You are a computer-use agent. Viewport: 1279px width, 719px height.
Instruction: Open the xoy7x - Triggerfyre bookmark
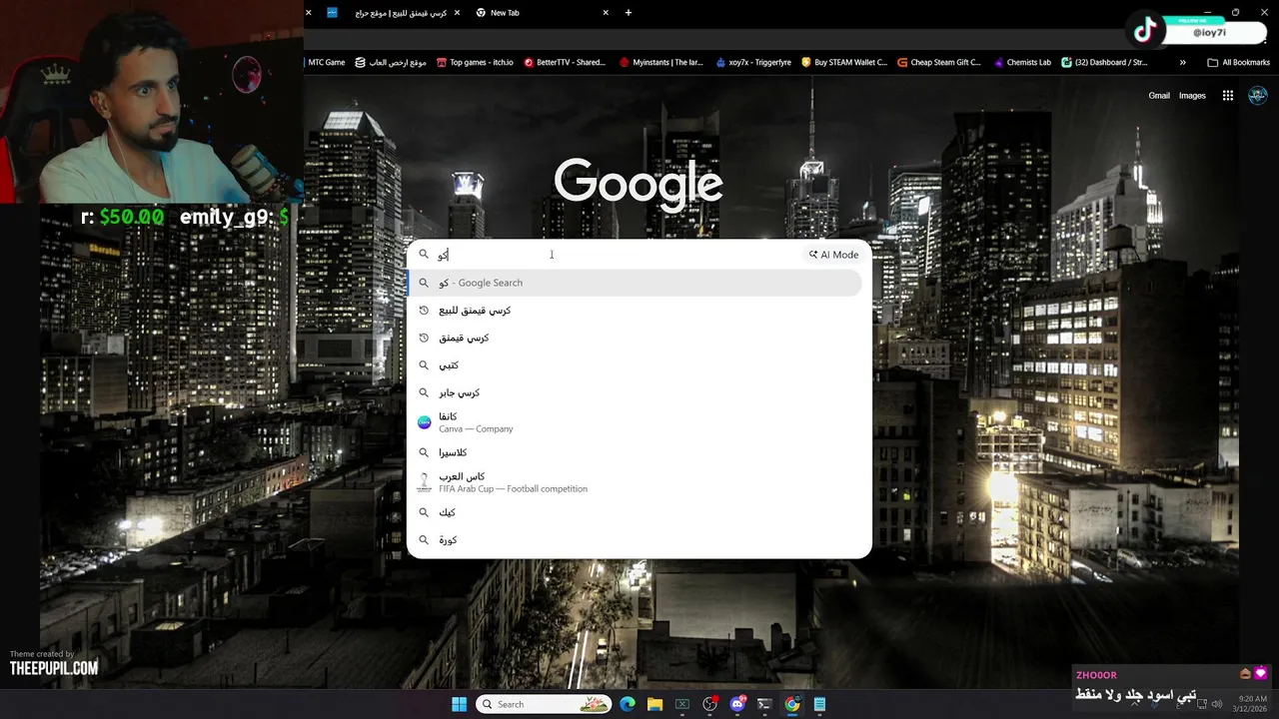coord(753,62)
